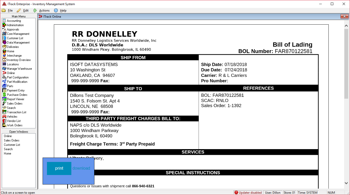
Task: Click the Accounting icon in Main Menu
Action: [x=4, y=21]
